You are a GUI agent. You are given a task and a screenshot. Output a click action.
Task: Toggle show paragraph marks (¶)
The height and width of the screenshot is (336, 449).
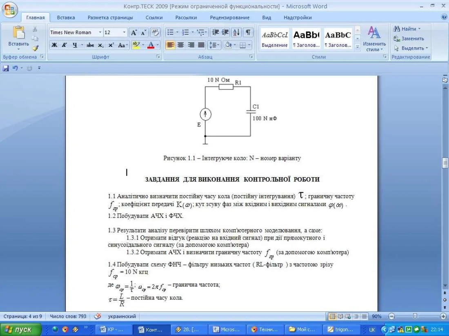pyautogui.click(x=248, y=32)
